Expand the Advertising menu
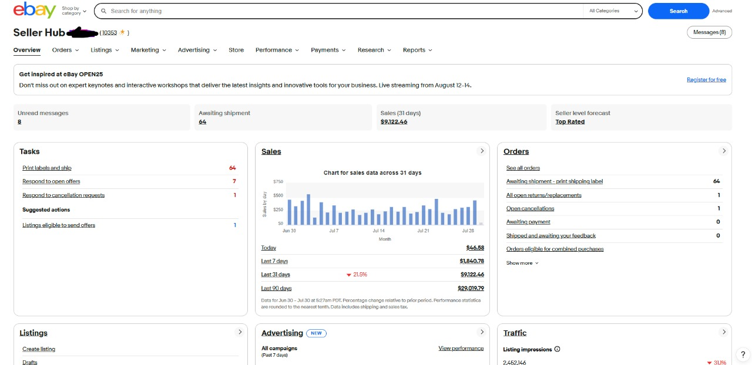This screenshot has height=365, width=752. click(197, 50)
